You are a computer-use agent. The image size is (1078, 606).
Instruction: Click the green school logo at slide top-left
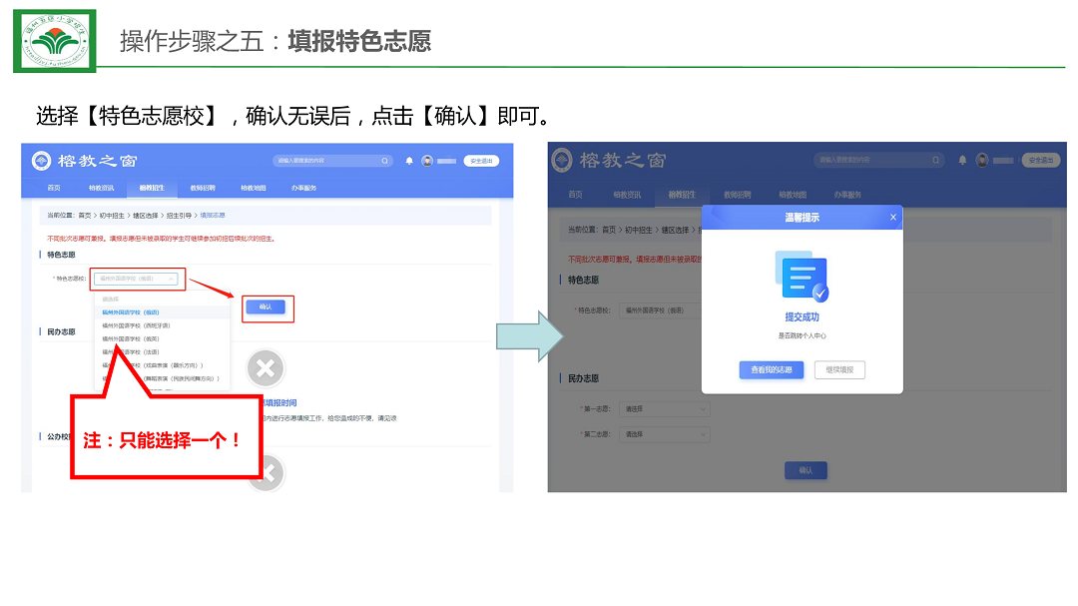point(55,41)
